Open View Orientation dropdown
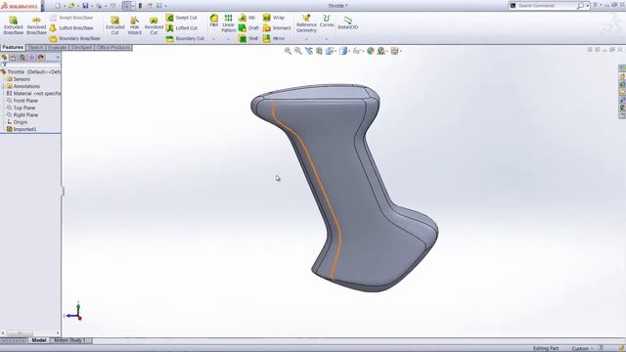Screen dimensions: 626x352 pos(331,51)
